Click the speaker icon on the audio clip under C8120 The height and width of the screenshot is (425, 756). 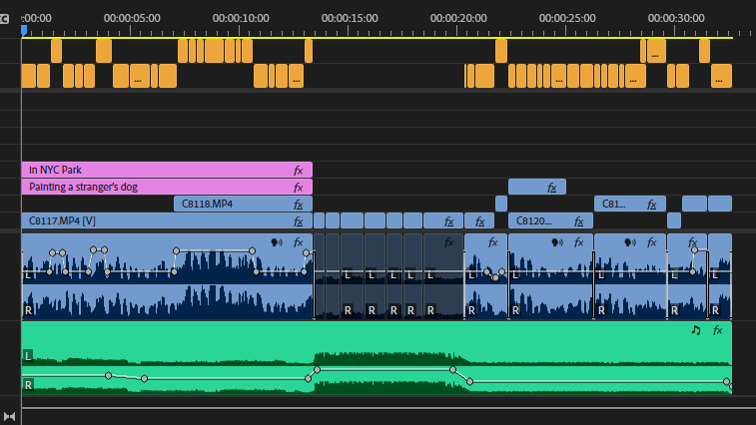557,242
